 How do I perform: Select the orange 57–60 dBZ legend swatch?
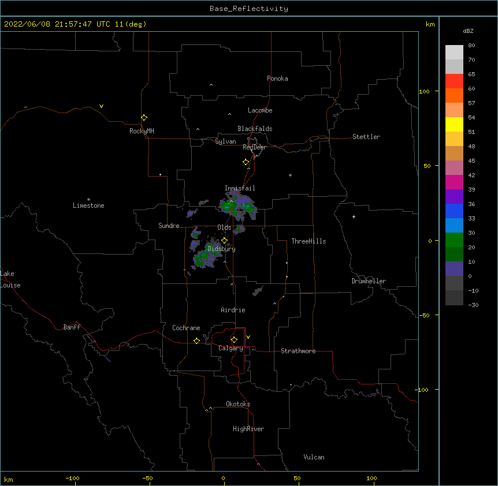pyautogui.click(x=454, y=95)
